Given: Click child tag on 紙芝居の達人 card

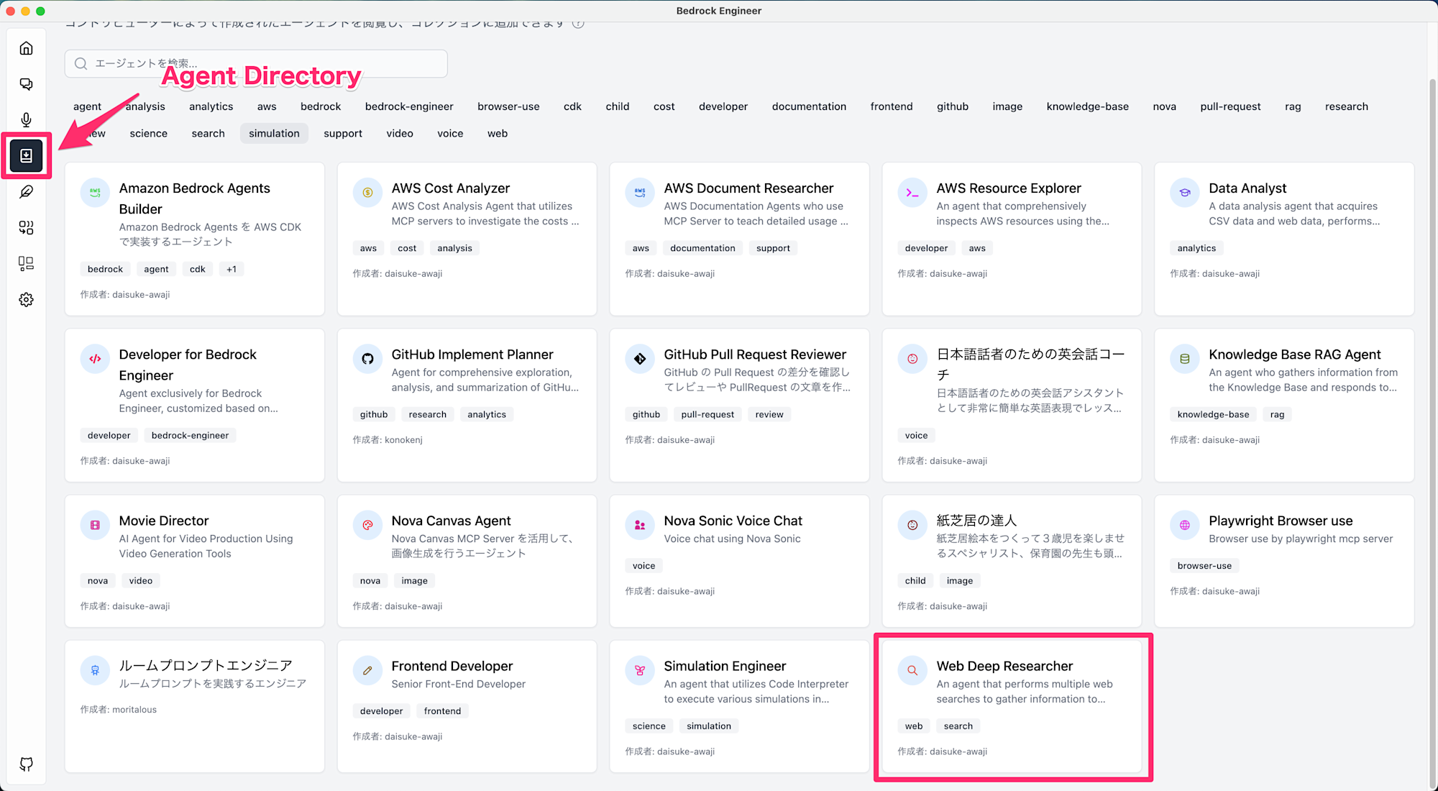Looking at the screenshot, I should 915,580.
